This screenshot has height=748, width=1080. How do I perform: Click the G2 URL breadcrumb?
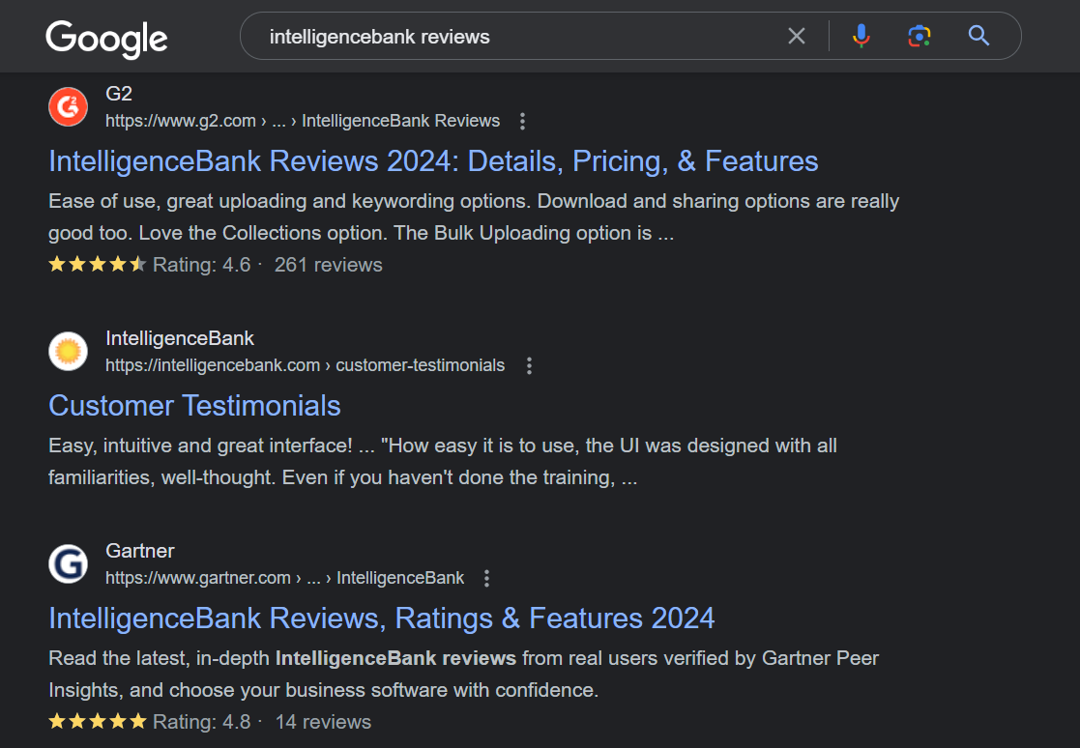302,121
